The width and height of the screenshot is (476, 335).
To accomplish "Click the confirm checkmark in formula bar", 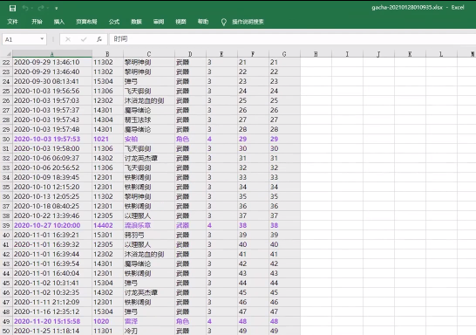I will coord(84,39).
